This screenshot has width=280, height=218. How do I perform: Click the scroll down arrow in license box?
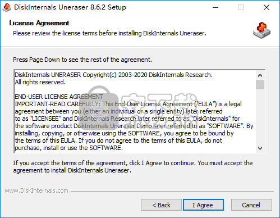tap(260, 148)
